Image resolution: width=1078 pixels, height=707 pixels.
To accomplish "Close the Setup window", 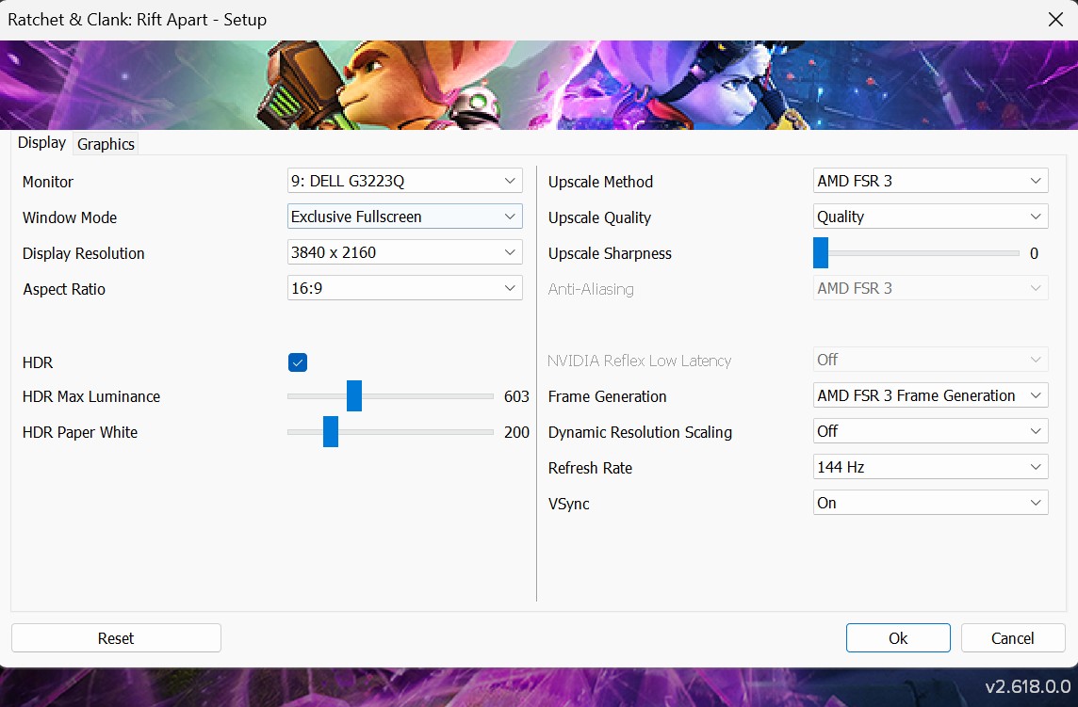I will point(1055,19).
